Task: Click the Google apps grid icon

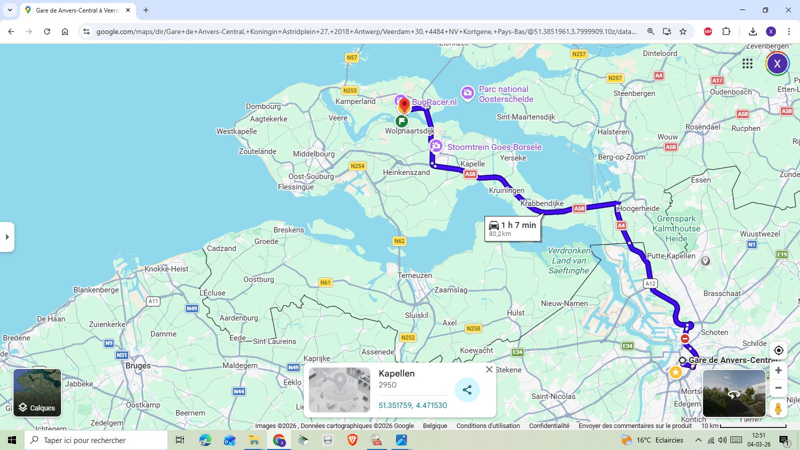Action: (x=747, y=63)
